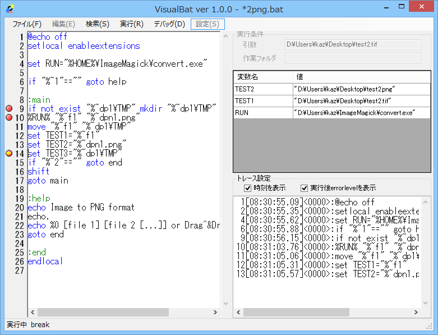Open the デバッグ(D) menu
Image resolution: width=438 pixels, height=335 pixels.
(x=169, y=24)
